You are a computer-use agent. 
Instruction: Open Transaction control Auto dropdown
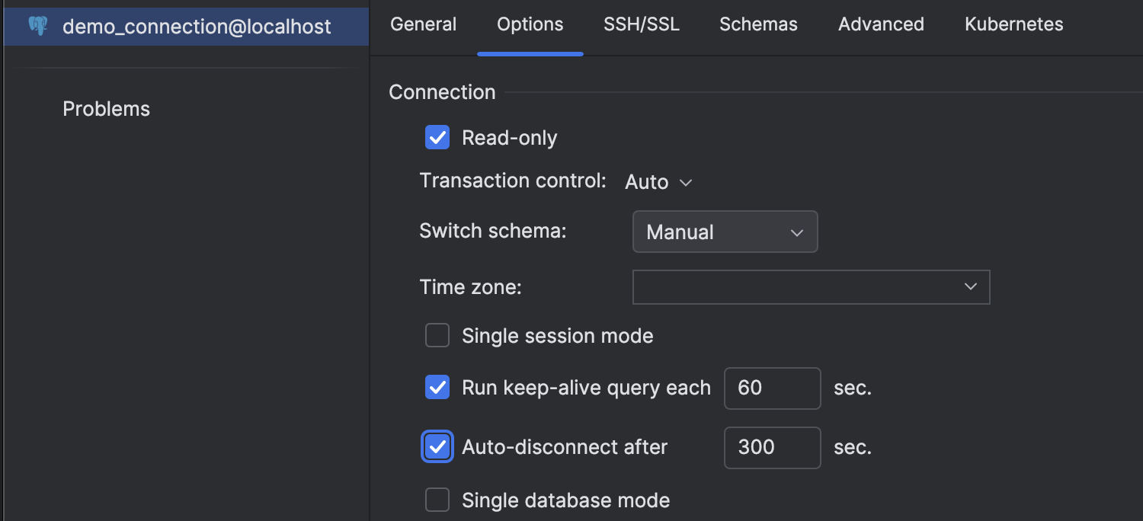point(658,182)
